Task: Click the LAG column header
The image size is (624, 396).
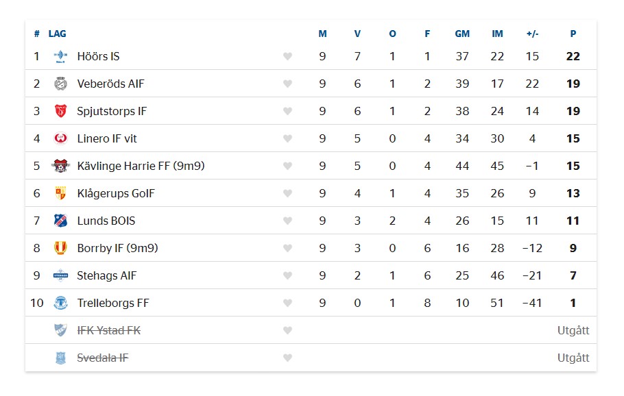Action: pos(58,34)
